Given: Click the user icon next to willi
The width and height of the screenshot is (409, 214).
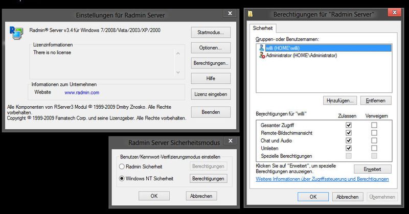Looking at the screenshot, I should [x=262, y=47].
